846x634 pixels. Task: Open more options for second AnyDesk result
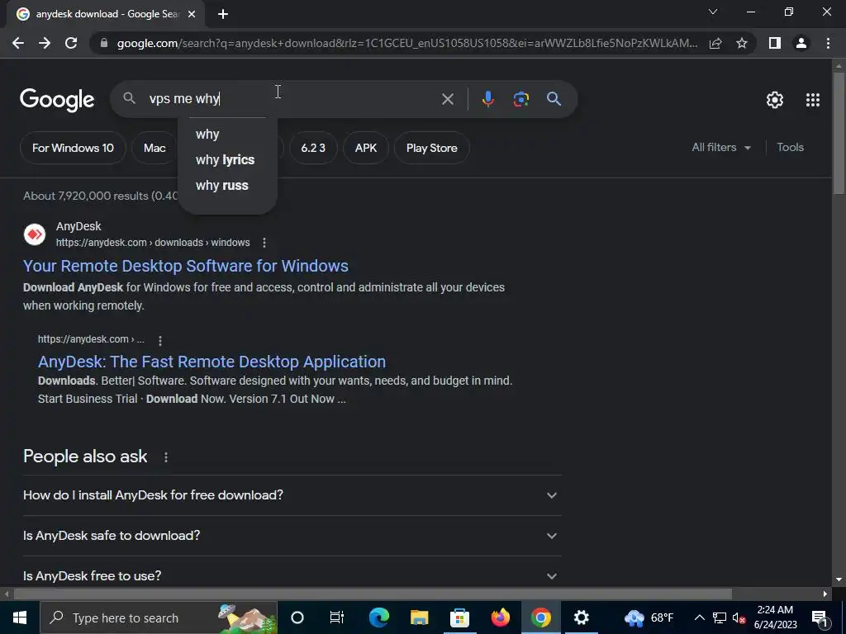point(159,340)
